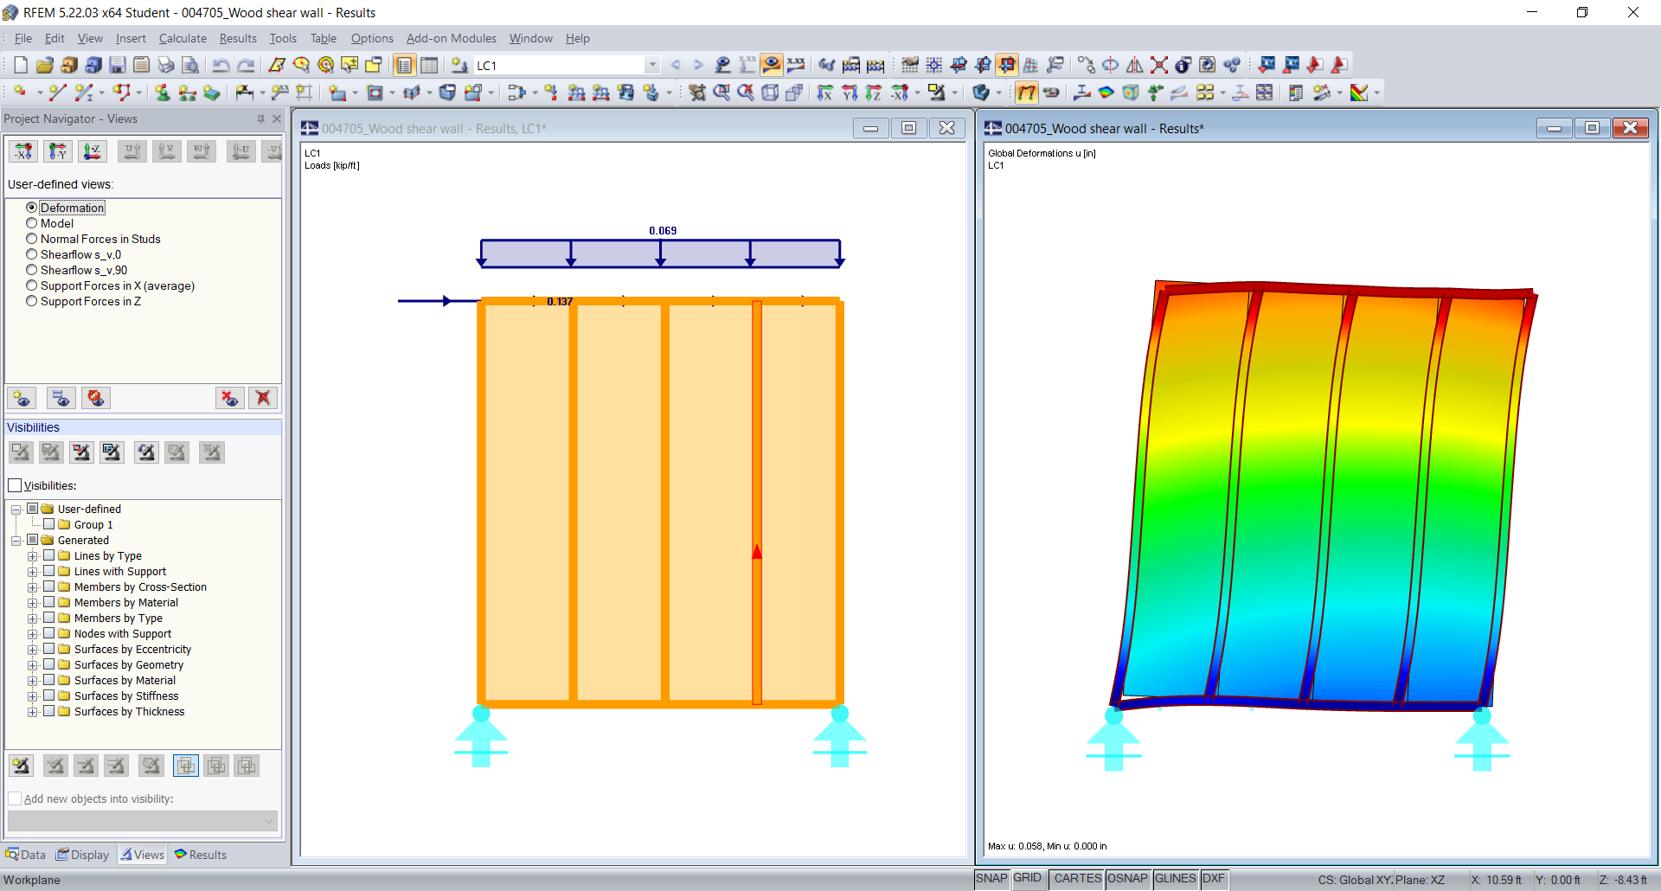Click the Y-direction view toolbar icon

pos(850,93)
